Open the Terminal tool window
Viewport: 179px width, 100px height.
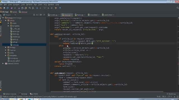(23, 94)
